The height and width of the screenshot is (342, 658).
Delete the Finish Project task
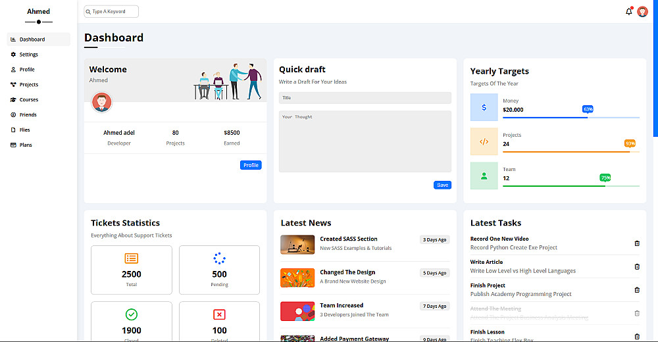tap(637, 290)
